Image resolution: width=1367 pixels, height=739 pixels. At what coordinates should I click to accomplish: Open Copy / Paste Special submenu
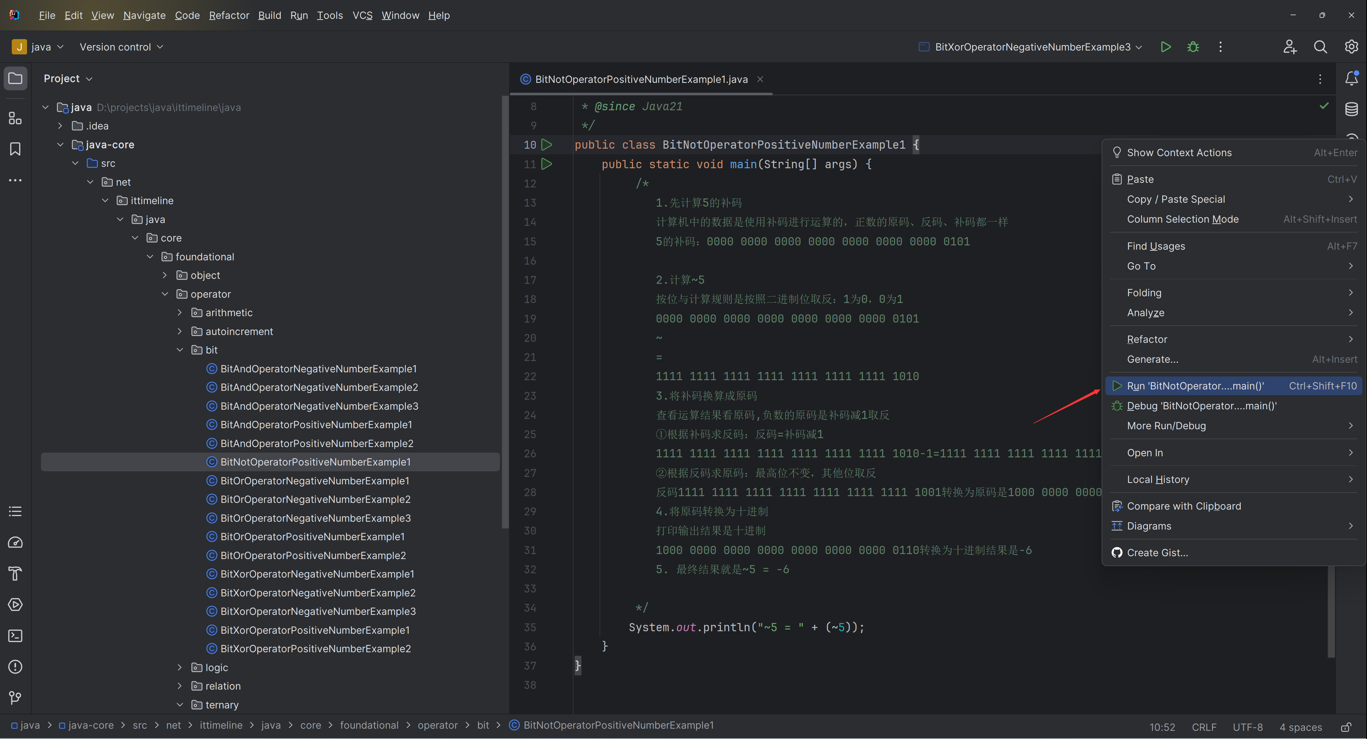(x=1234, y=200)
